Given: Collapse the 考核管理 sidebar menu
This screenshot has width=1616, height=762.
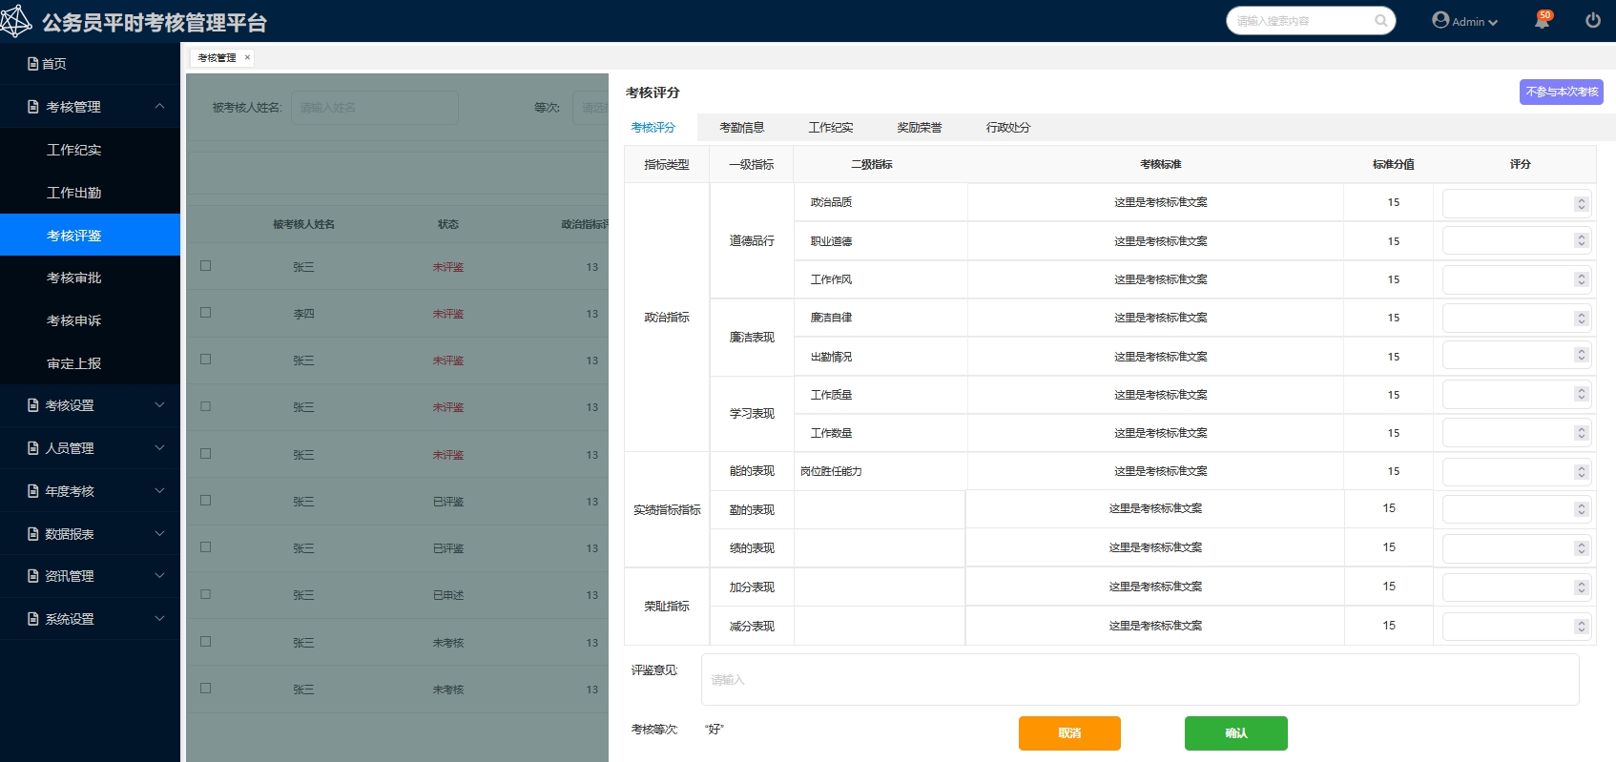Looking at the screenshot, I should [x=159, y=106].
